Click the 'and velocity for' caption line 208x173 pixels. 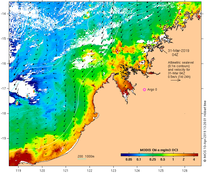point(179,70)
